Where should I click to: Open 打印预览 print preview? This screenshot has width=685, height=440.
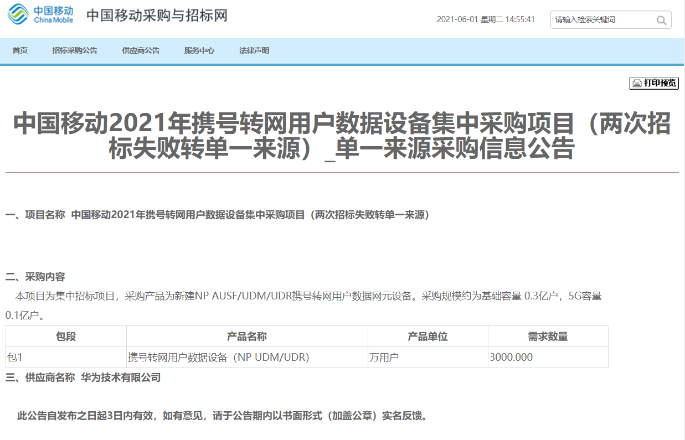tap(654, 83)
